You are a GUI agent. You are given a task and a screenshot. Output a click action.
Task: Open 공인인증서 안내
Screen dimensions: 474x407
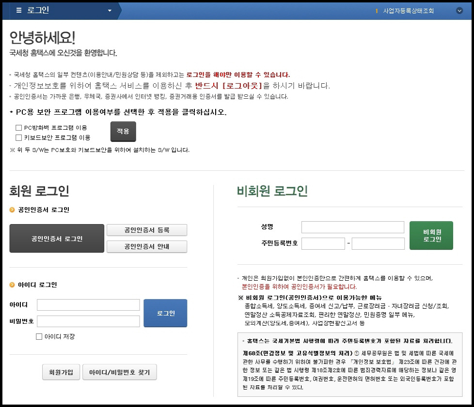147,247
